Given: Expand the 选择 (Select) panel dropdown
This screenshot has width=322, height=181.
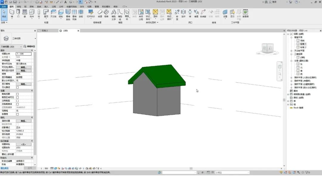Looking at the screenshot, I should 4,22.
